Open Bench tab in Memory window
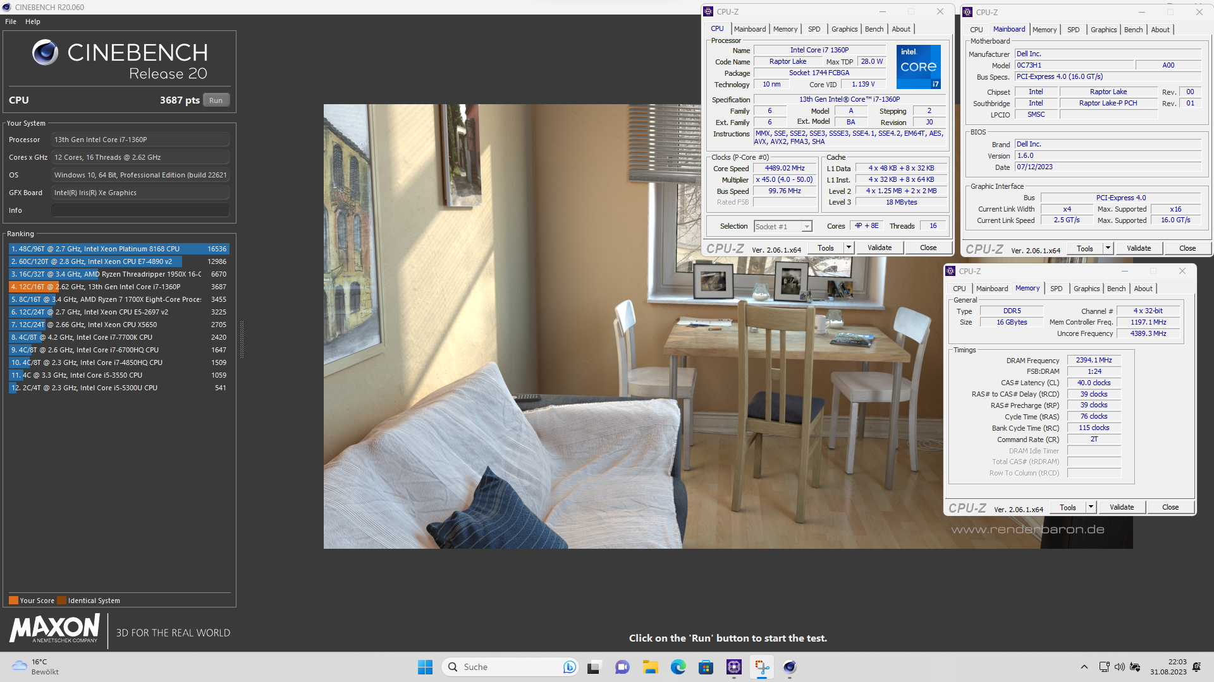 pos(1116,289)
